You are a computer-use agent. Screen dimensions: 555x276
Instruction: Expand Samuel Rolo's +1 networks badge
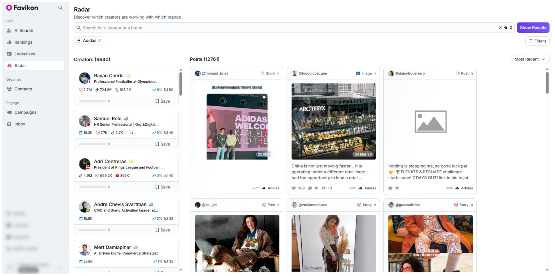point(131,133)
